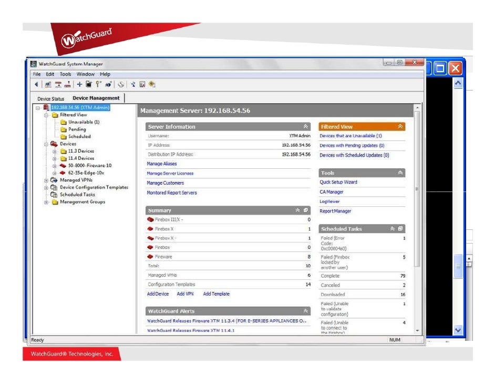Viewport: 495px width, 383px height.
Task: Click the log document toolbar icon
Action: pos(142,84)
